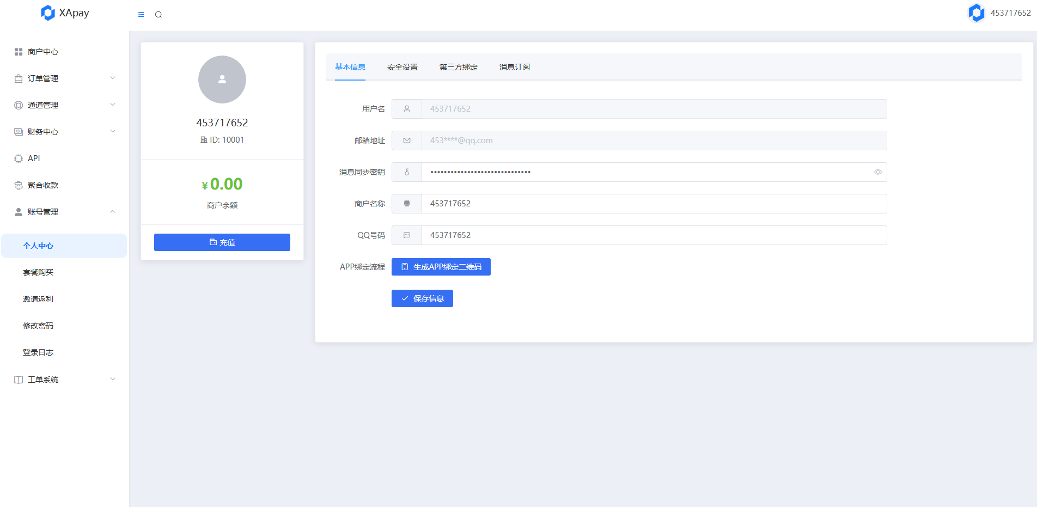Click the user avatar icon top right
The width and height of the screenshot is (1037, 507).
[976, 13]
